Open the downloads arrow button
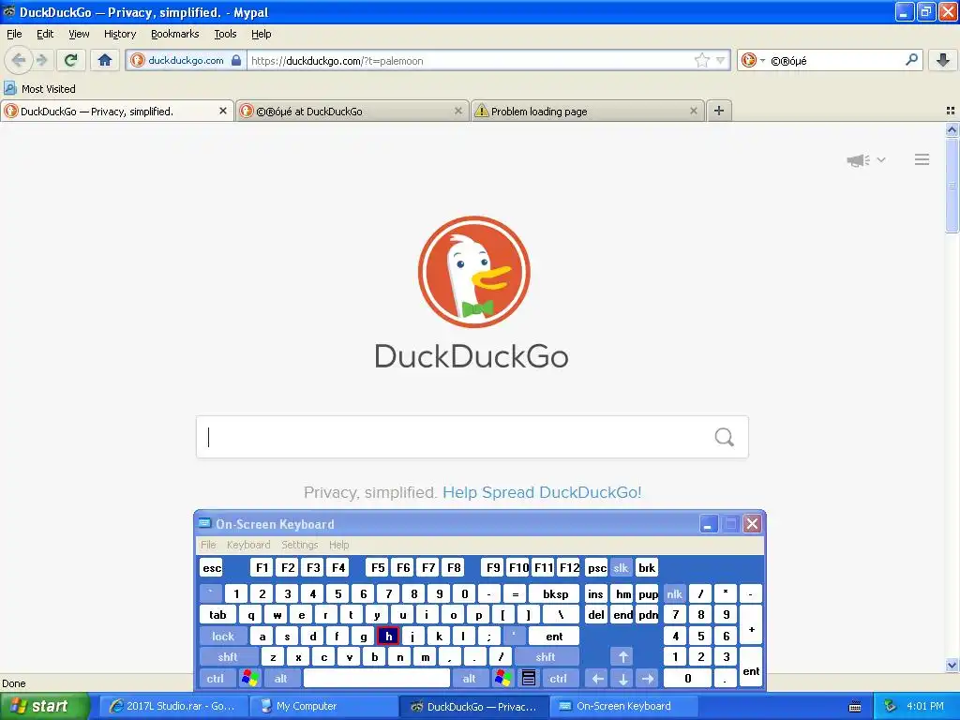The image size is (960, 720). 943,60
